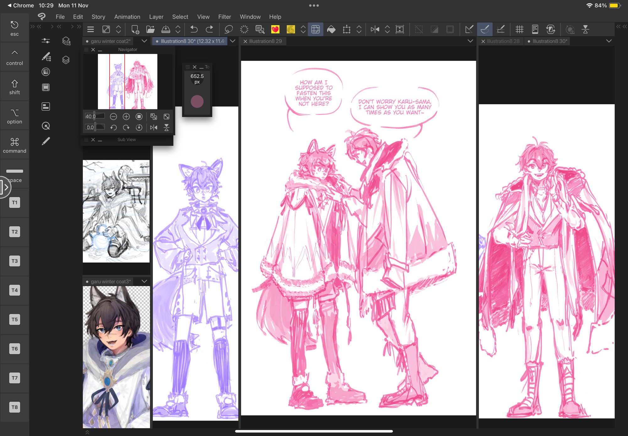Toggle the canvas transform grid button
This screenshot has height=436, width=628.
tap(316, 30)
